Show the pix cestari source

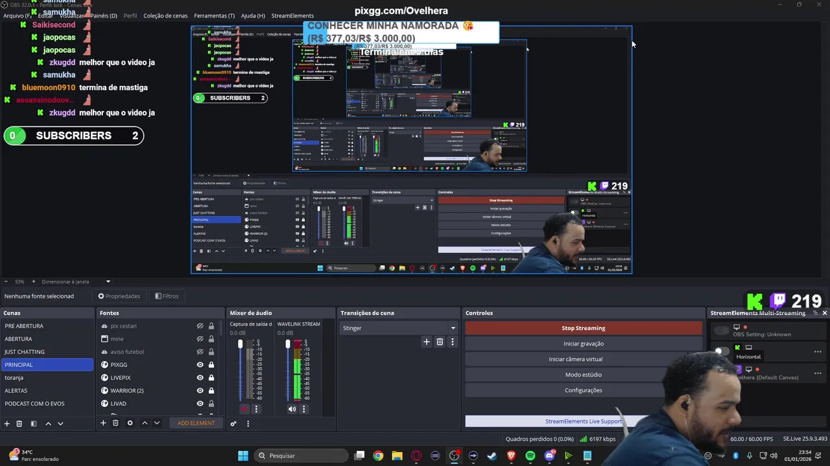click(x=200, y=326)
